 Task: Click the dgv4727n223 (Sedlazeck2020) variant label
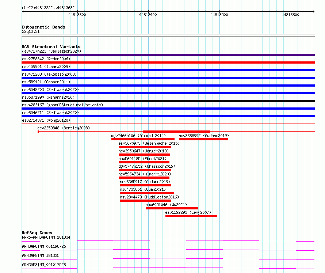51,51
